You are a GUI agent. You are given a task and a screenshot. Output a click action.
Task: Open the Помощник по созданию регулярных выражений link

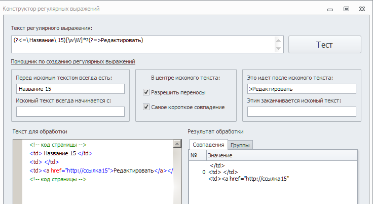[72, 61]
